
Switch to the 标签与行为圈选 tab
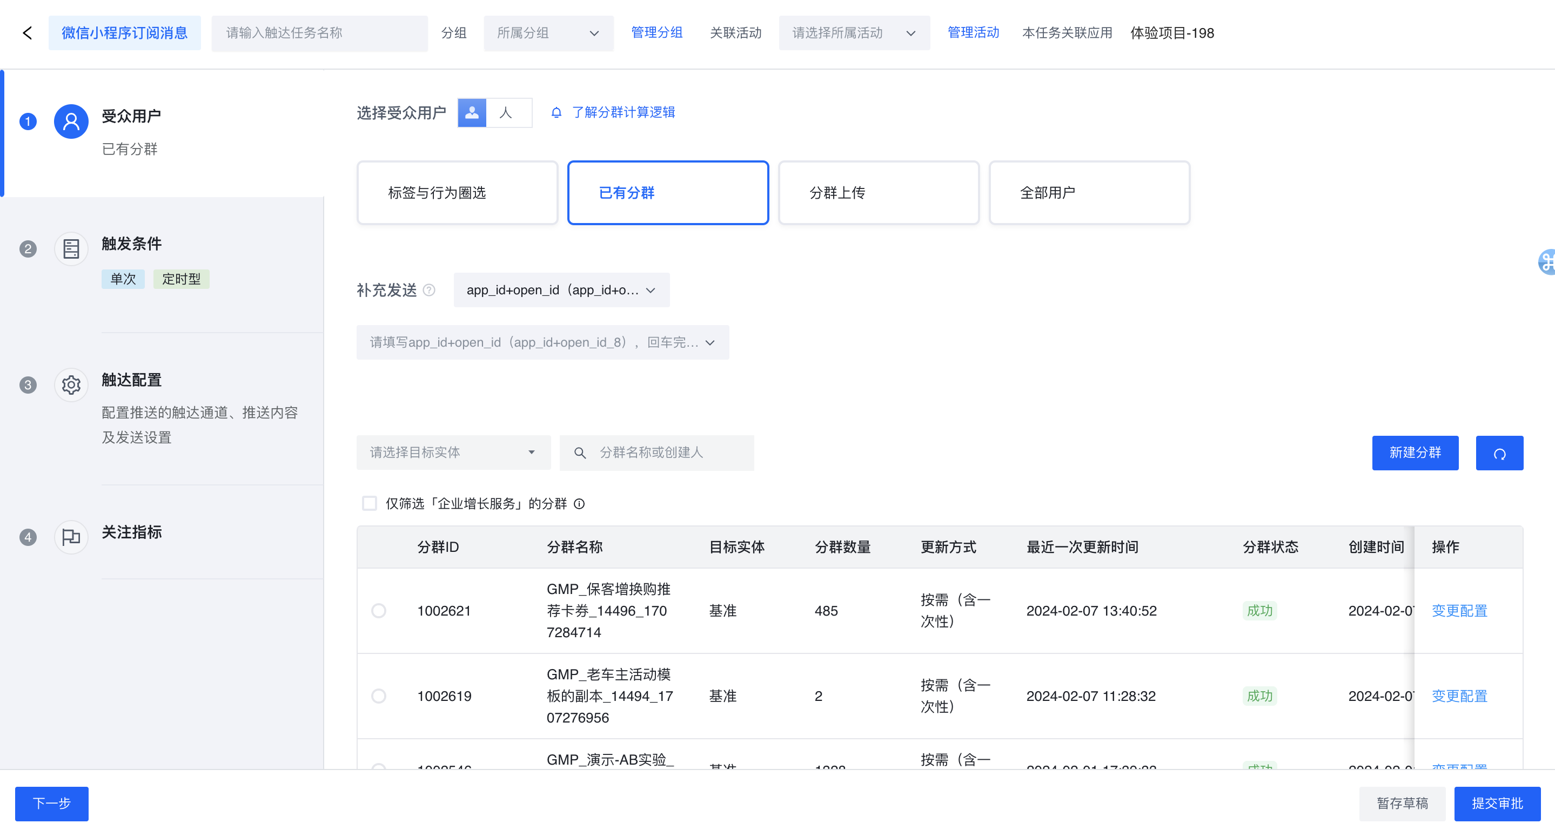tap(457, 193)
